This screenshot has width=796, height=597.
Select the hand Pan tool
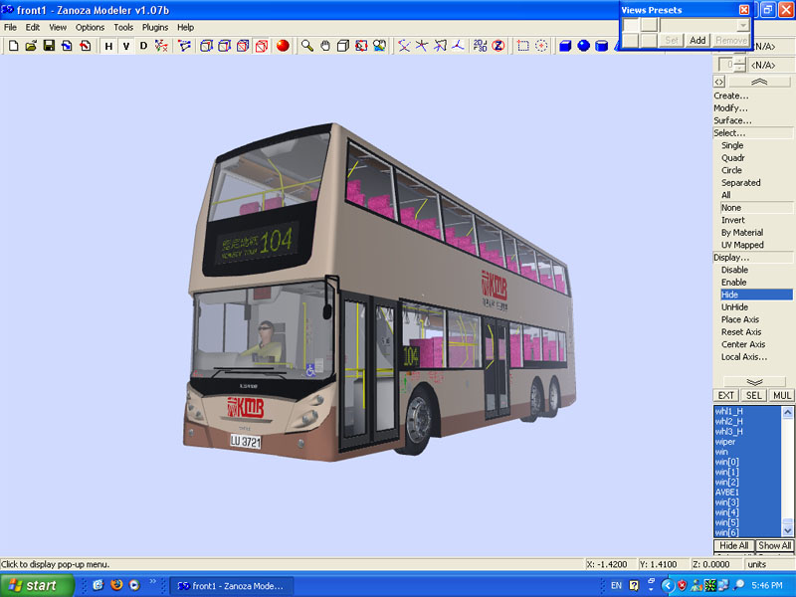325,46
